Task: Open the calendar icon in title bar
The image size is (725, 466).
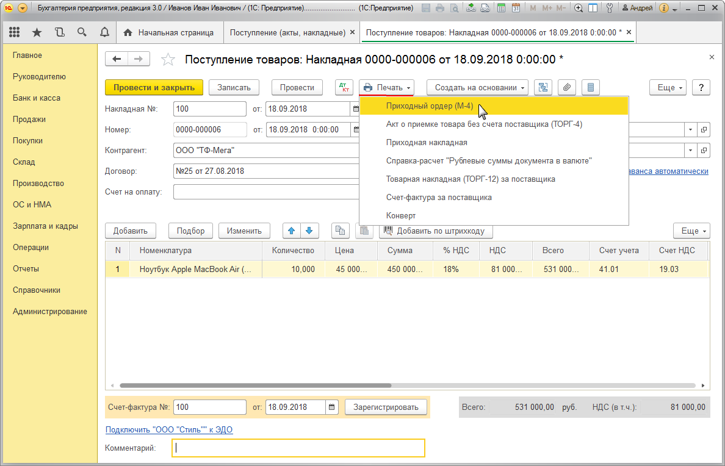Action: (516, 9)
